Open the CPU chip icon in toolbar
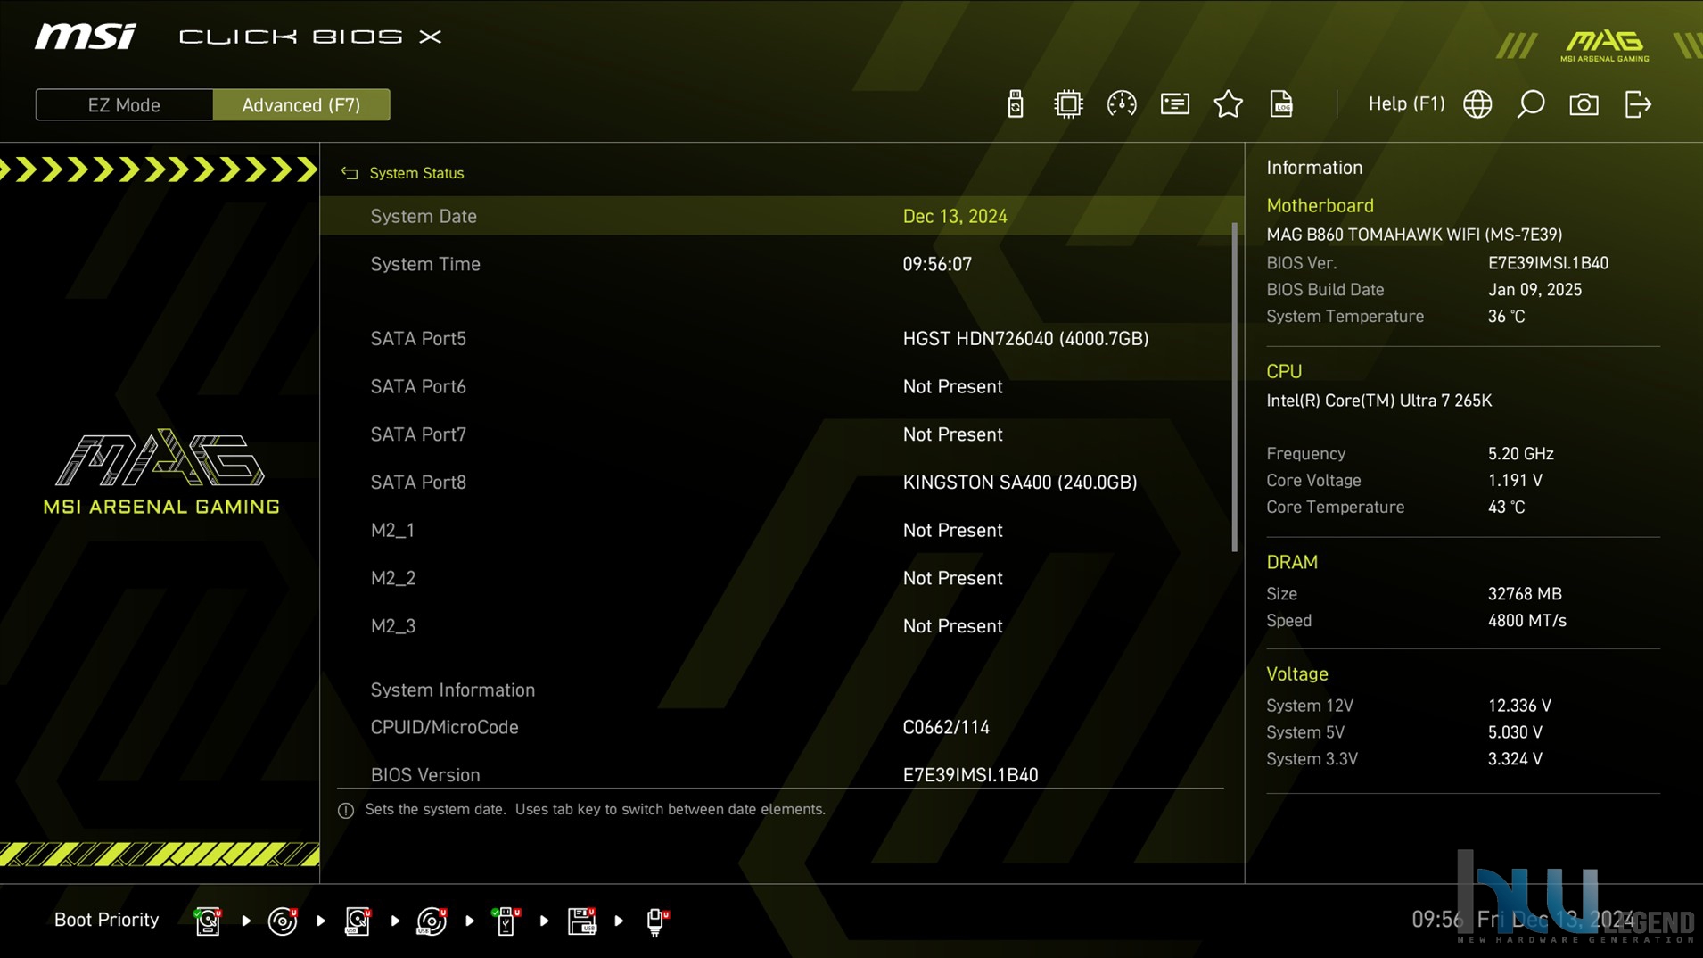The image size is (1703, 958). point(1067,104)
